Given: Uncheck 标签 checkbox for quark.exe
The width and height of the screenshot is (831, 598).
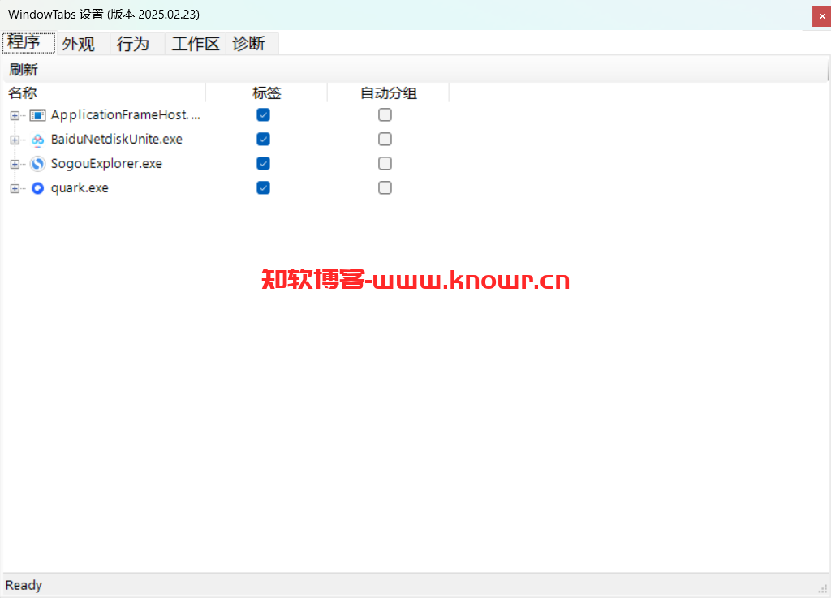Looking at the screenshot, I should click(264, 188).
